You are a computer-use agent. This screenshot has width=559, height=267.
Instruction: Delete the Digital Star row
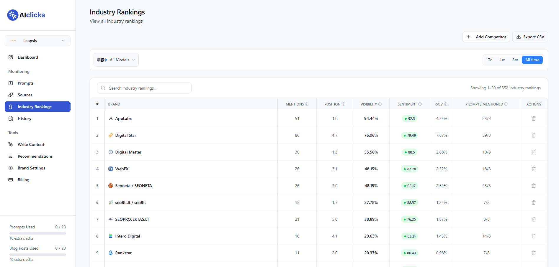coord(534,135)
